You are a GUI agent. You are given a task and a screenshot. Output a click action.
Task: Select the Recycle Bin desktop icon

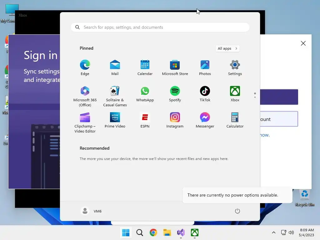tap(304, 197)
